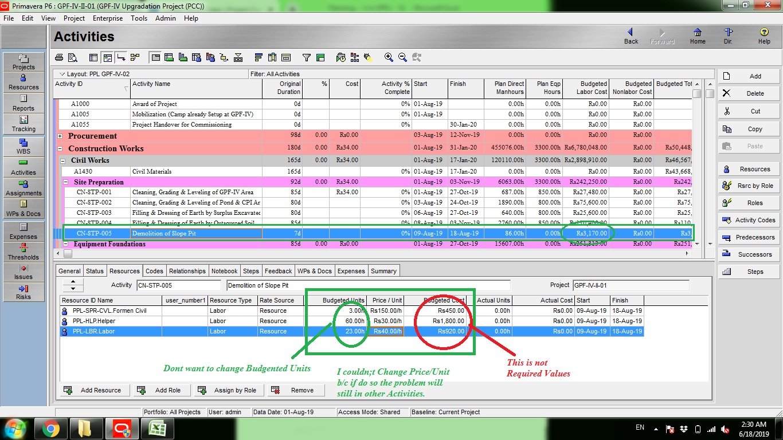Zoom in with the magnifier plus icon

(389, 57)
